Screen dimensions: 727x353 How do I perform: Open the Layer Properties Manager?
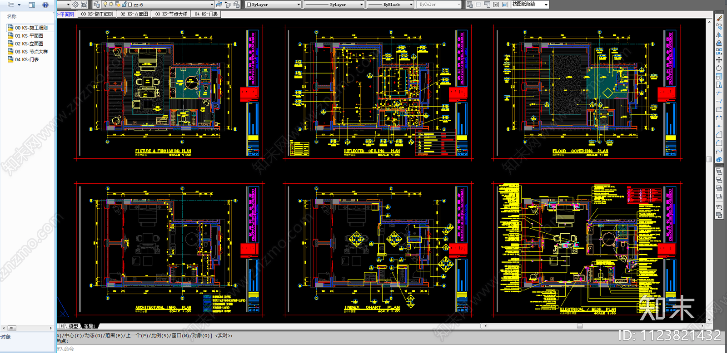(x=97, y=5)
